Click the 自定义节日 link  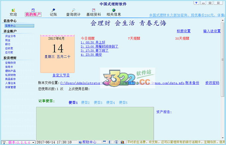[61, 75]
